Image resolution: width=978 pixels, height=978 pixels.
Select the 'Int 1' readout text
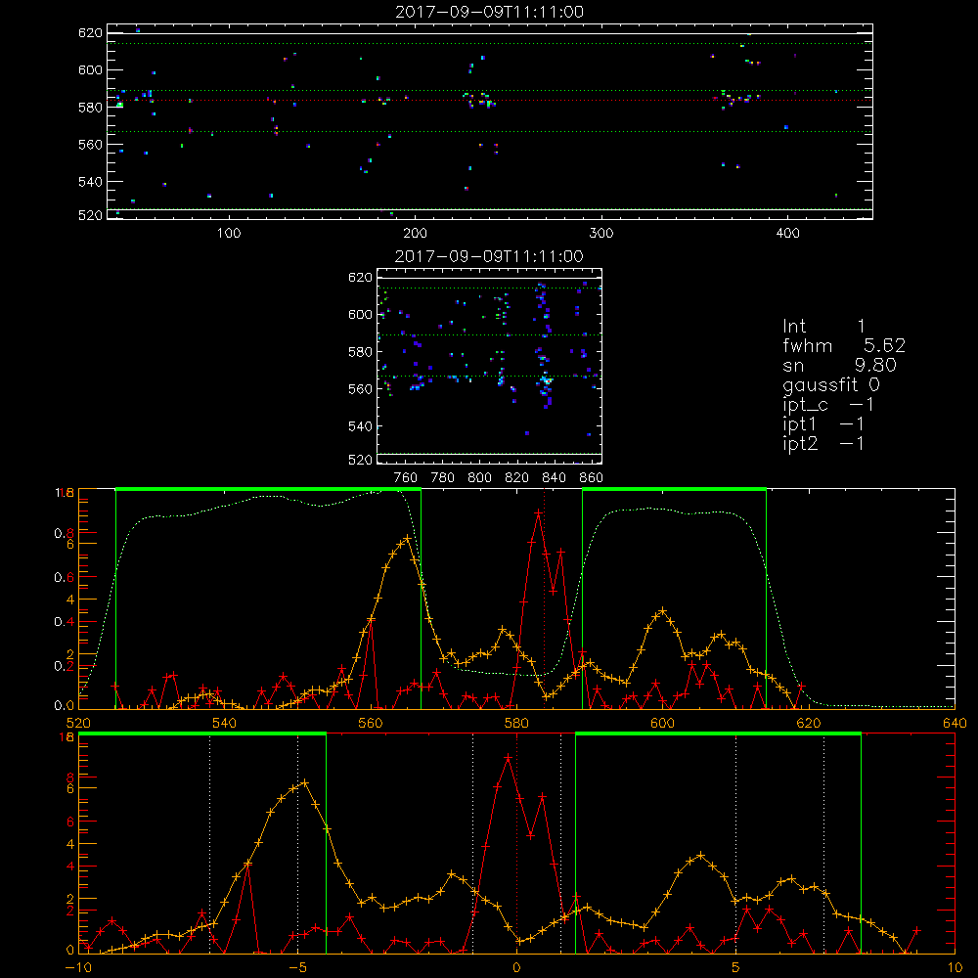pos(823,327)
